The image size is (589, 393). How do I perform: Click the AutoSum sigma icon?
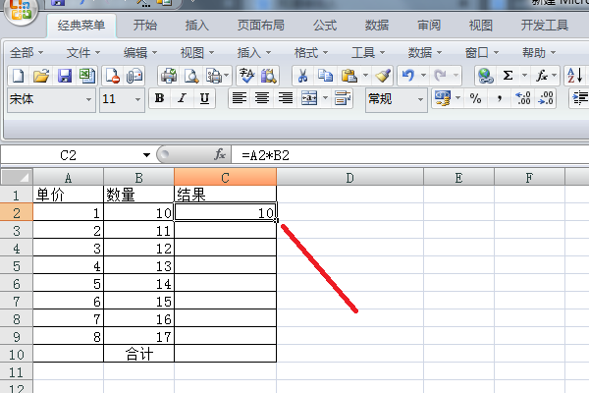click(x=508, y=76)
